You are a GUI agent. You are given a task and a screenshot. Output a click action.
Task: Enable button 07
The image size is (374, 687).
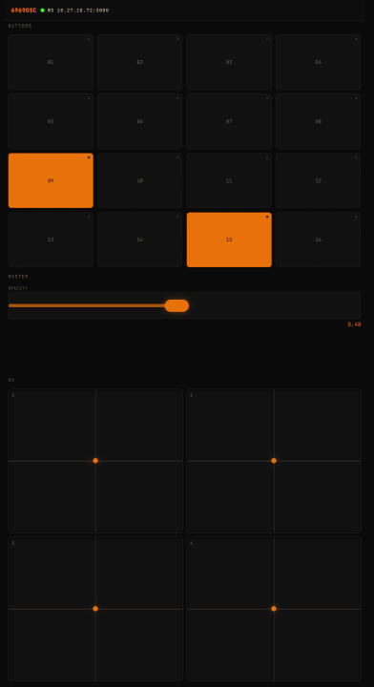point(229,121)
